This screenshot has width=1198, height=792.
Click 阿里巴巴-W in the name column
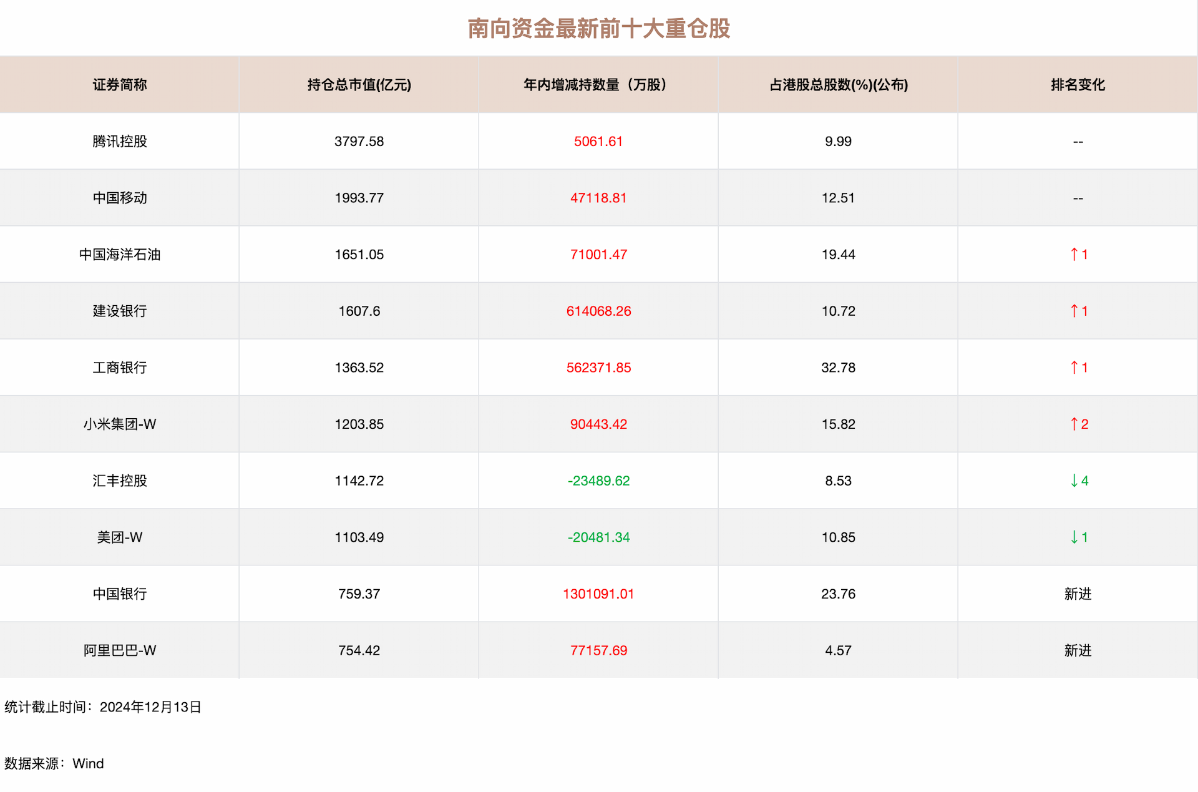(119, 650)
